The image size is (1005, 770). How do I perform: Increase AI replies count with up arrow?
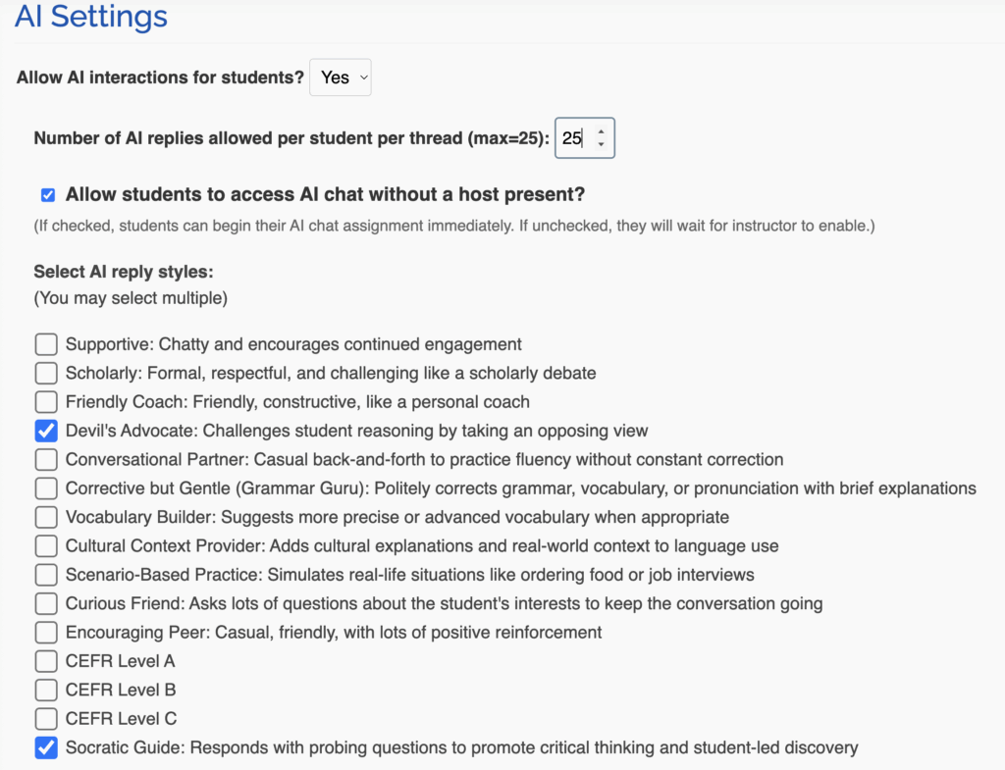click(601, 131)
